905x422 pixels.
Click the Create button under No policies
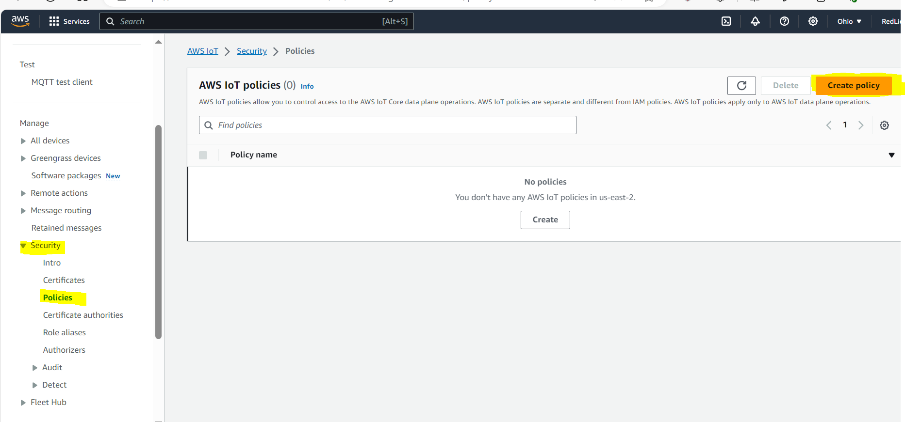coord(545,219)
